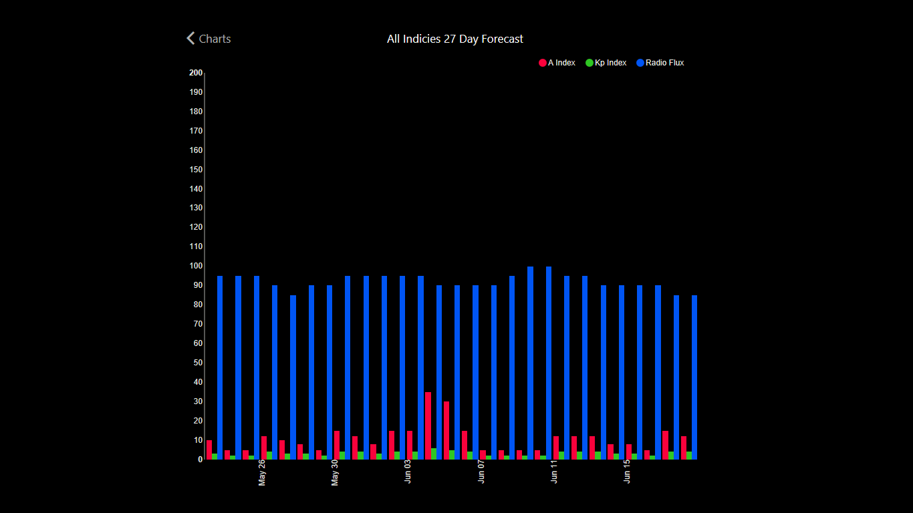Click the leftmost red A Index bar
Image resolution: width=913 pixels, height=513 pixels.
click(x=209, y=450)
